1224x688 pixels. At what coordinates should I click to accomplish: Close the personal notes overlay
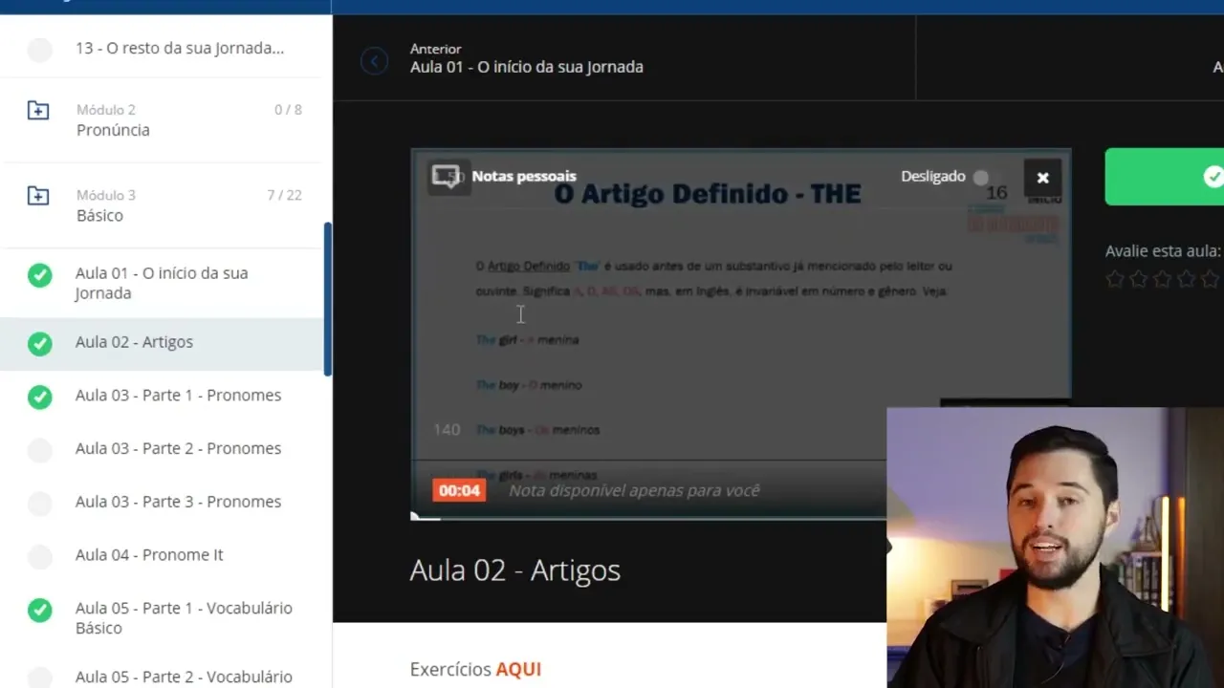coord(1042,178)
